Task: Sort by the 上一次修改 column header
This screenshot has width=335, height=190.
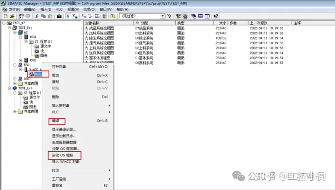Action: (x=269, y=23)
